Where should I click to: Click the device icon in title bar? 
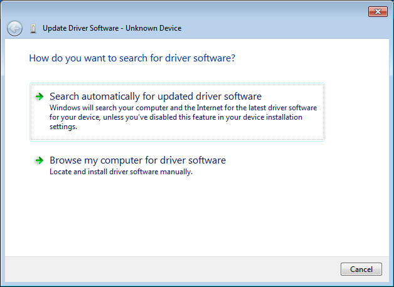click(x=33, y=29)
